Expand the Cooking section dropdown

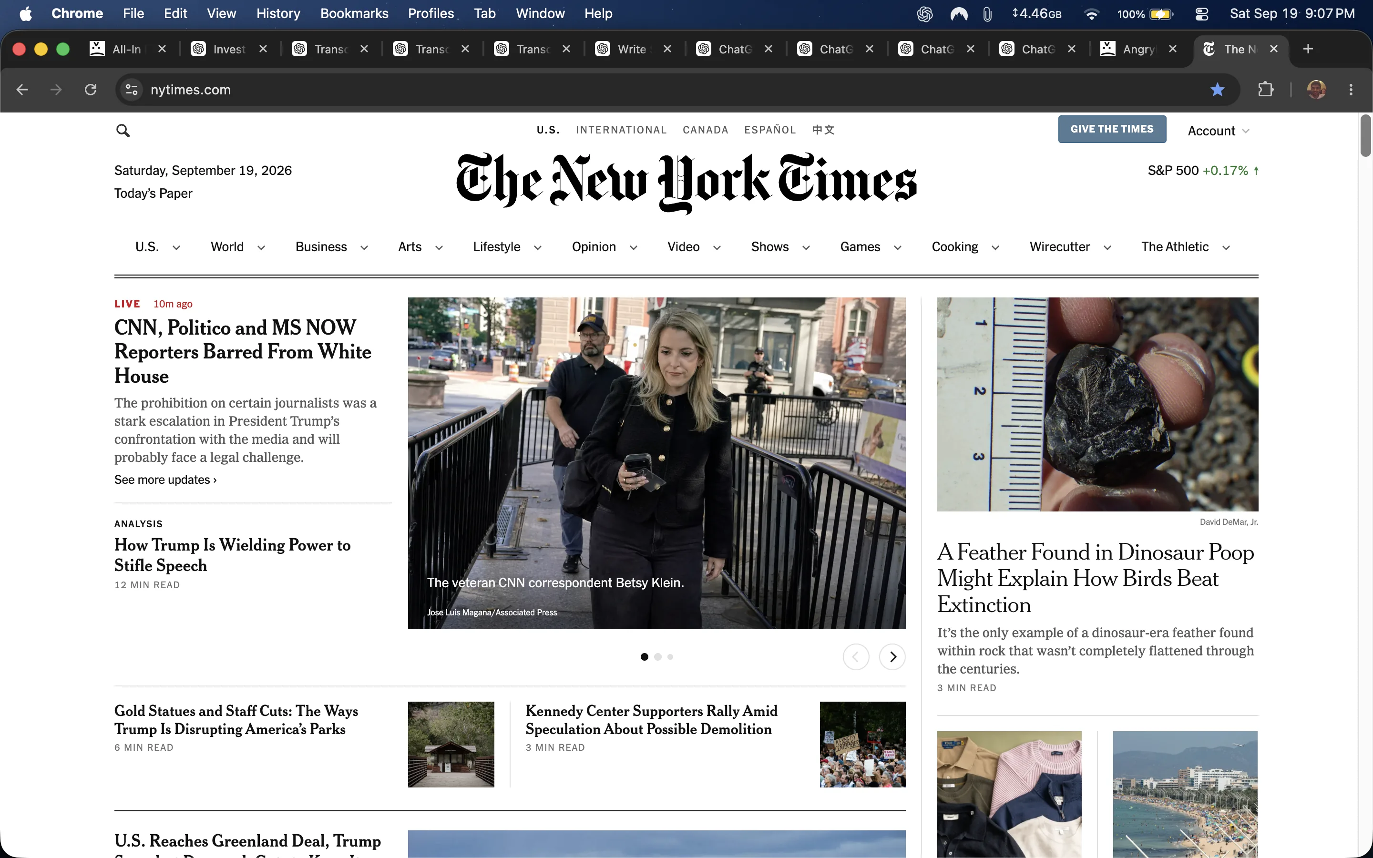click(x=995, y=247)
